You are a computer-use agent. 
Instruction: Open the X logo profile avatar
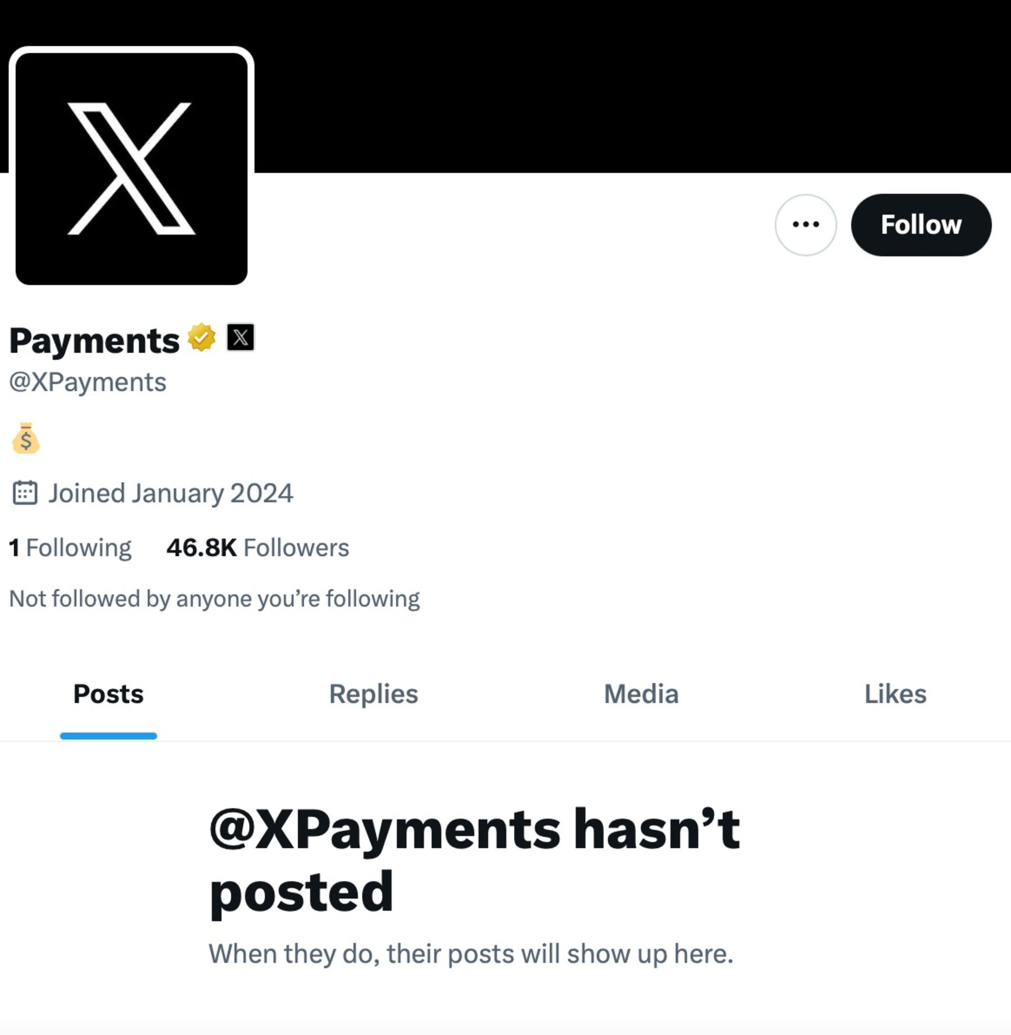point(133,165)
